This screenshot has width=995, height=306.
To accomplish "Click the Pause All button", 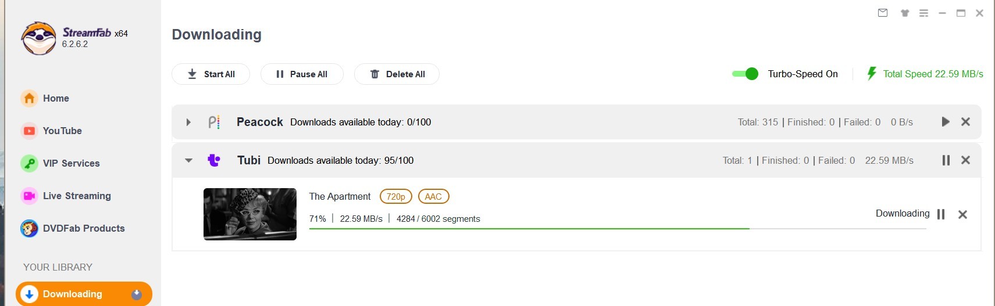I will [x=302, y=74].
